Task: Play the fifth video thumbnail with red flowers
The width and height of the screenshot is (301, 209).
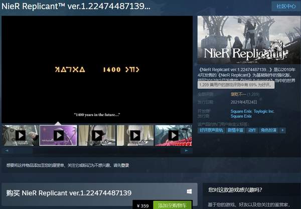Action: point(173,135)
